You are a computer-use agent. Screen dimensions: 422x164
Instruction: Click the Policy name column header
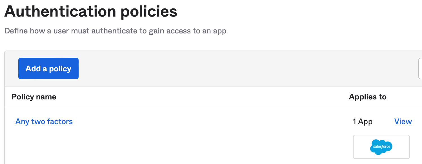point(34,97)
